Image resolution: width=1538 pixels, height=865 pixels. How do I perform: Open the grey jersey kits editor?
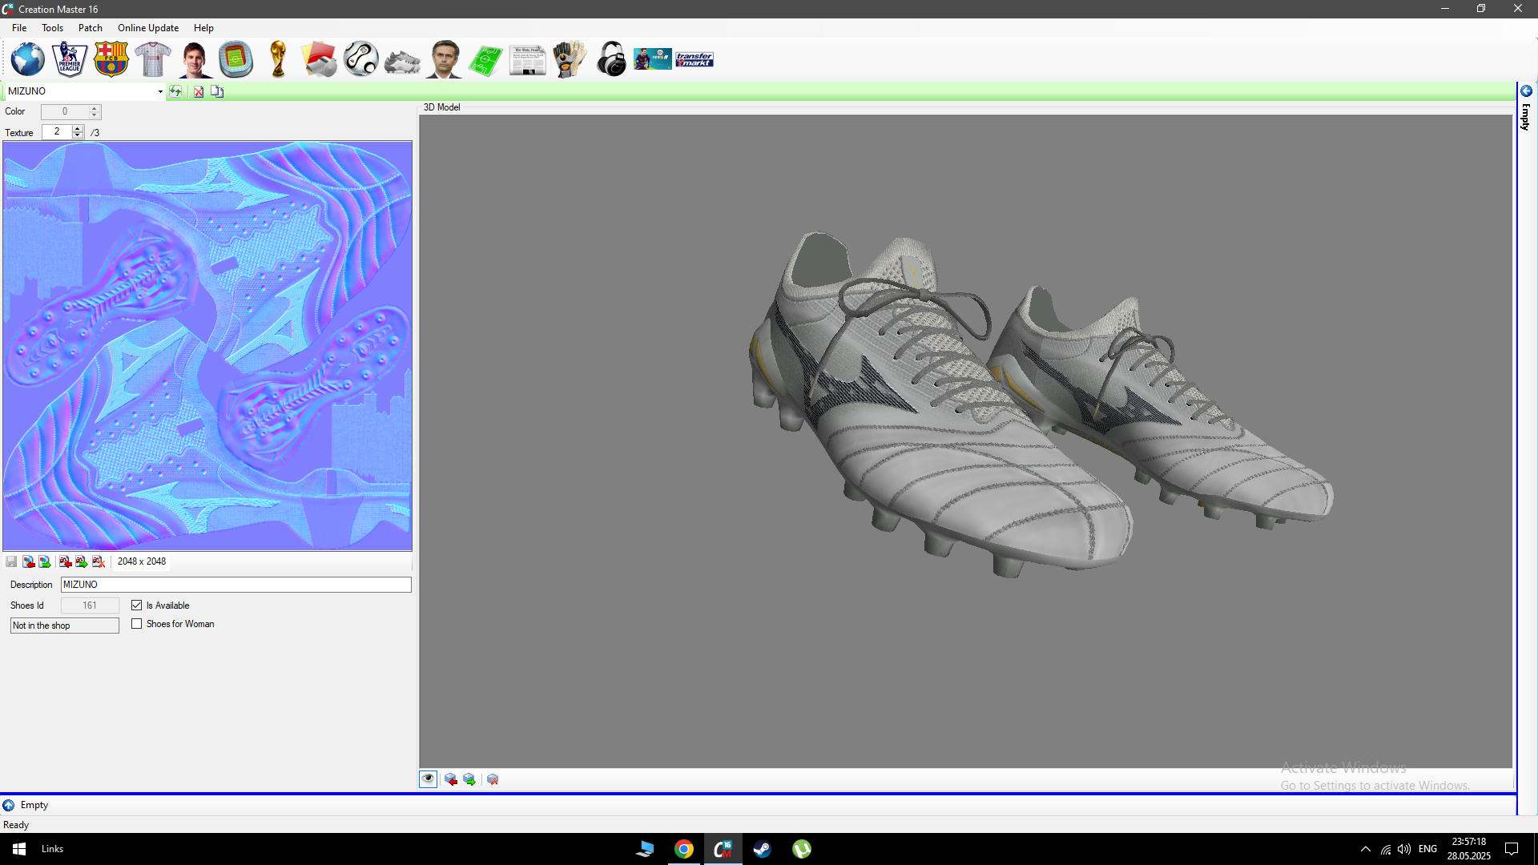point(153,60)
